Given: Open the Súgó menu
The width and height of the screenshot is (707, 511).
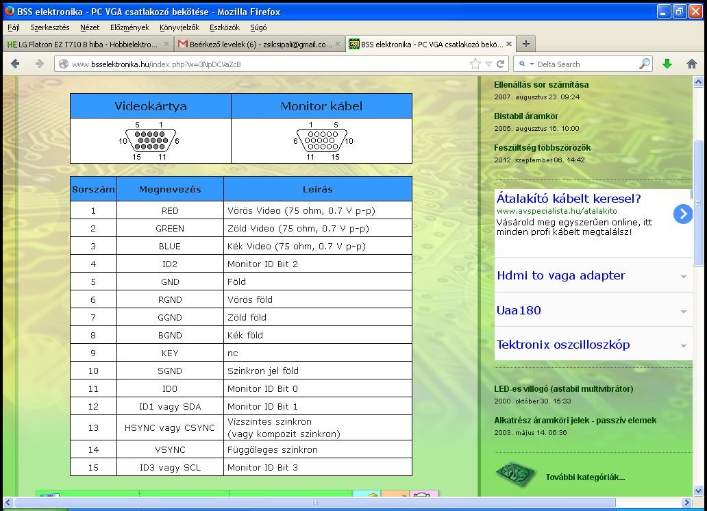Looking at the screenshot, I should coord(258,27).
